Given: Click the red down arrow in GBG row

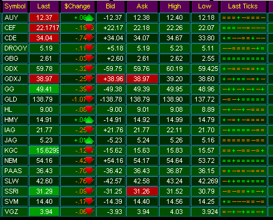Looking at the screenshot, I should click(89, 58).
